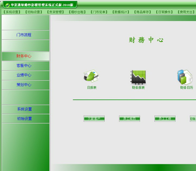Click the 员工工资 button
Image resolution: width=196 pixels, height=171 pixels.
[165, 119]
